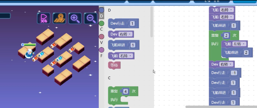Open 左转 dropdown inside the repeat loop
The image size is (257, 108).
(x=239, y=44)
